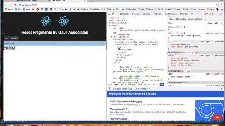Close the DevTools panel
Screen dimensions: 225x126
221,14
